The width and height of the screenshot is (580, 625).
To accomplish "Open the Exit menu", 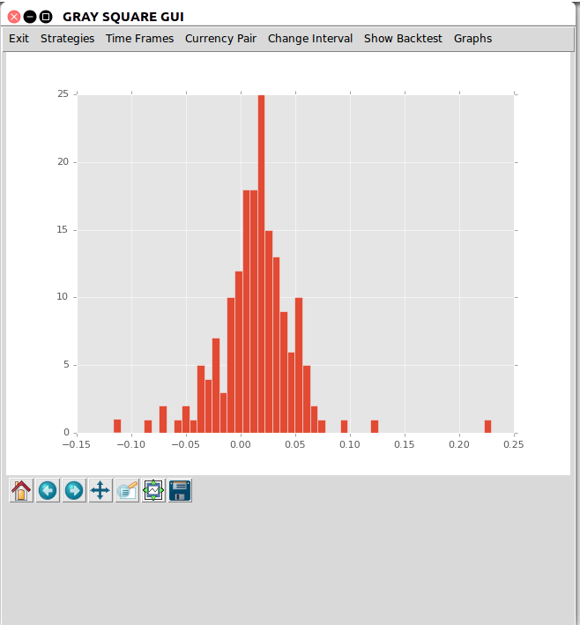I will tap(19, 39).
